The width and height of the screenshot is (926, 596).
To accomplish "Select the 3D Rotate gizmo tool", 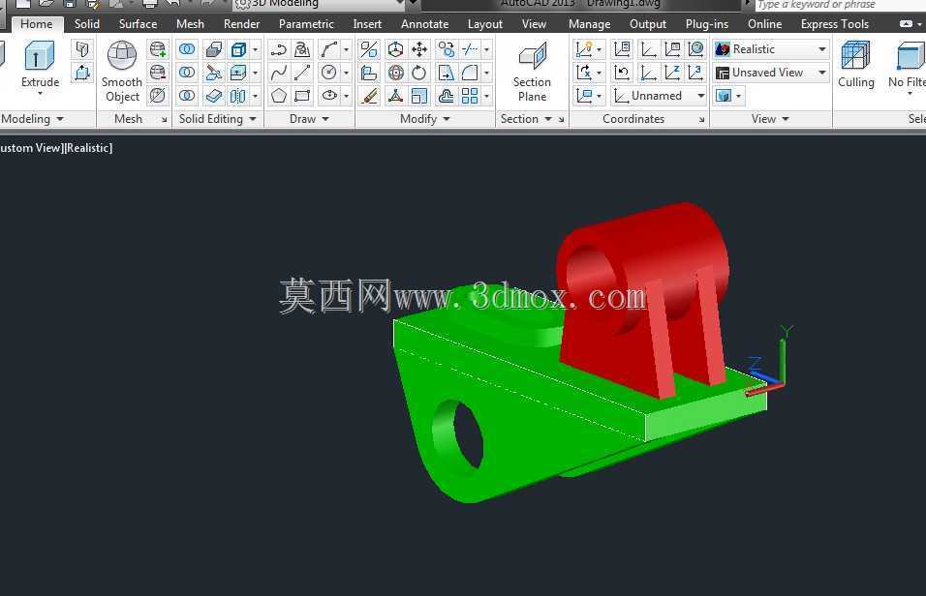I will (395, 73).
